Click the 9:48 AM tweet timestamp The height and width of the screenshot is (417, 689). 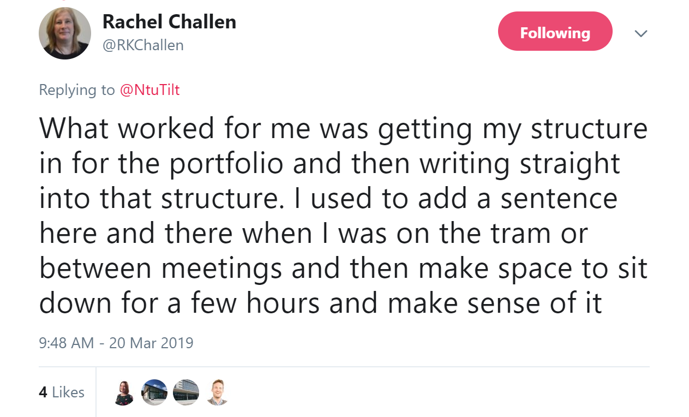67,343
